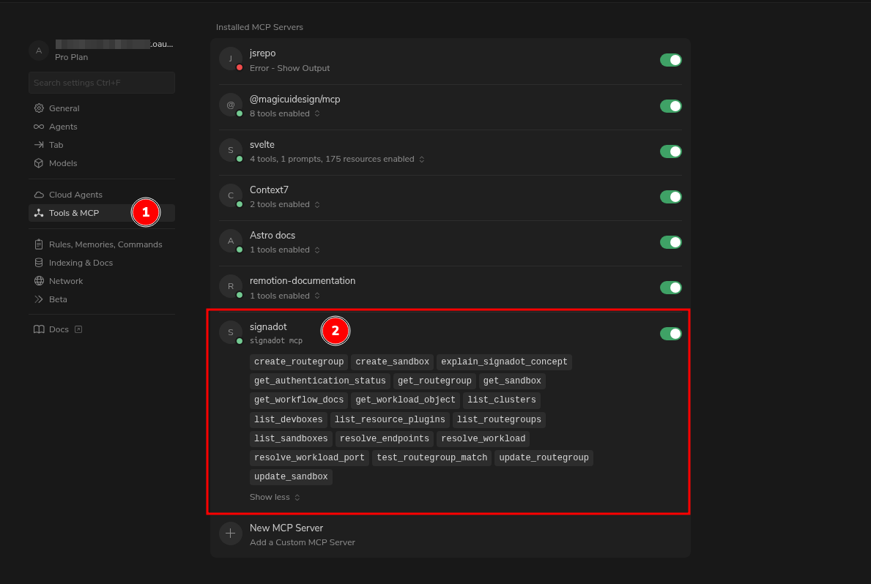This screenshot has height=584, width=871.
Task: Click the search settings input field
Action: click(101, 82)
